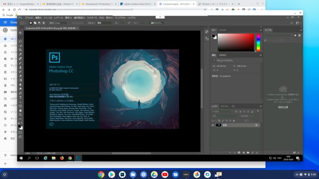Image resolution: width=319 pixels, height=179 pixels.
Task: Select the Intersect with Selection mode button
Action: (44, 23)
